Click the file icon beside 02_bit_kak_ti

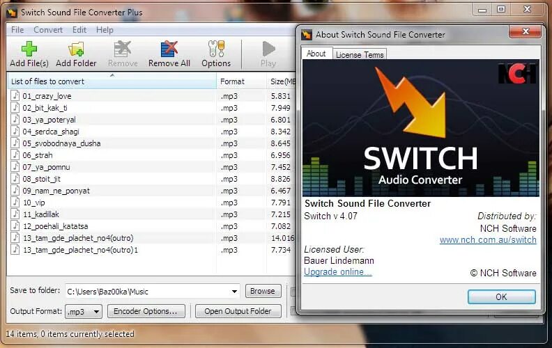[15, 108]
